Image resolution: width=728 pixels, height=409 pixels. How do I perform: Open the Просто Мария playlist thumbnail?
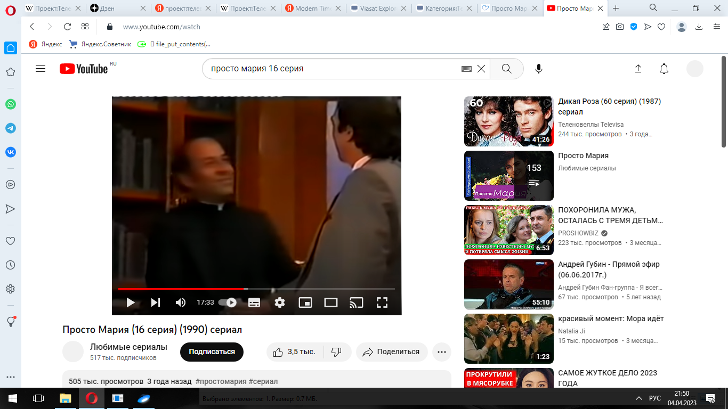[x=509, y=176]
